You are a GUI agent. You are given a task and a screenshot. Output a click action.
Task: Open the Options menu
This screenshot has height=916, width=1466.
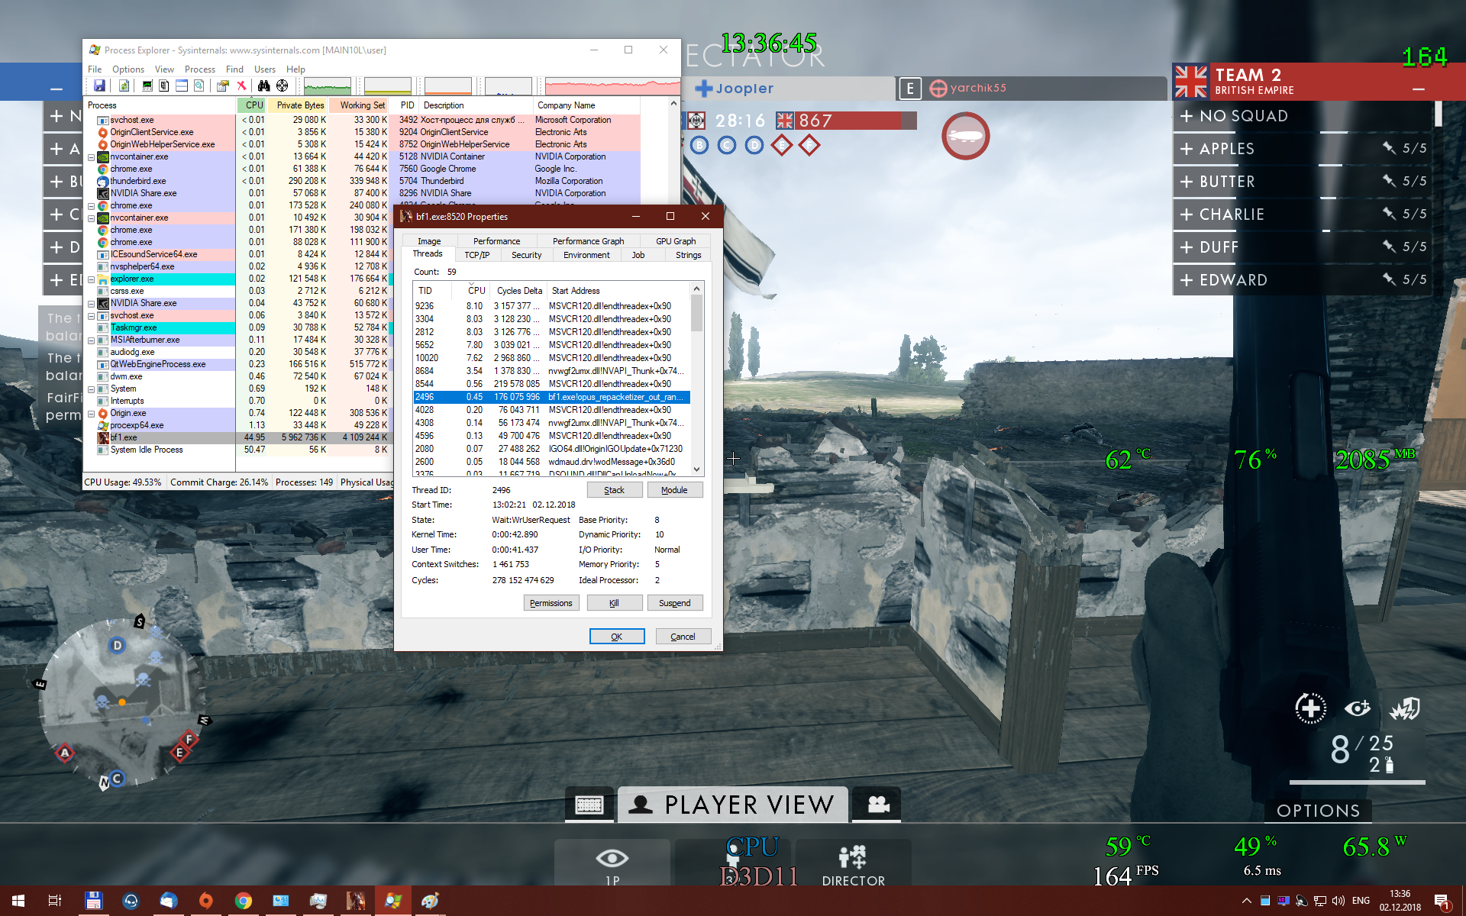128,69
